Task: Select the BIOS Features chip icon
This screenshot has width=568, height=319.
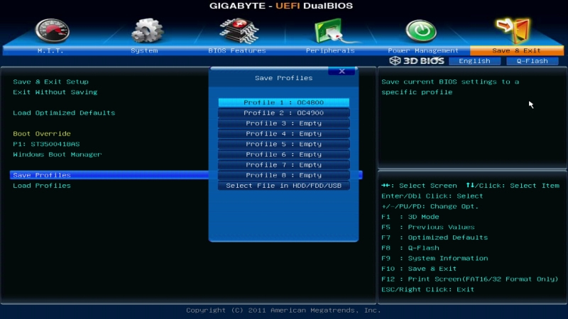Action: [x=239, y=30]
